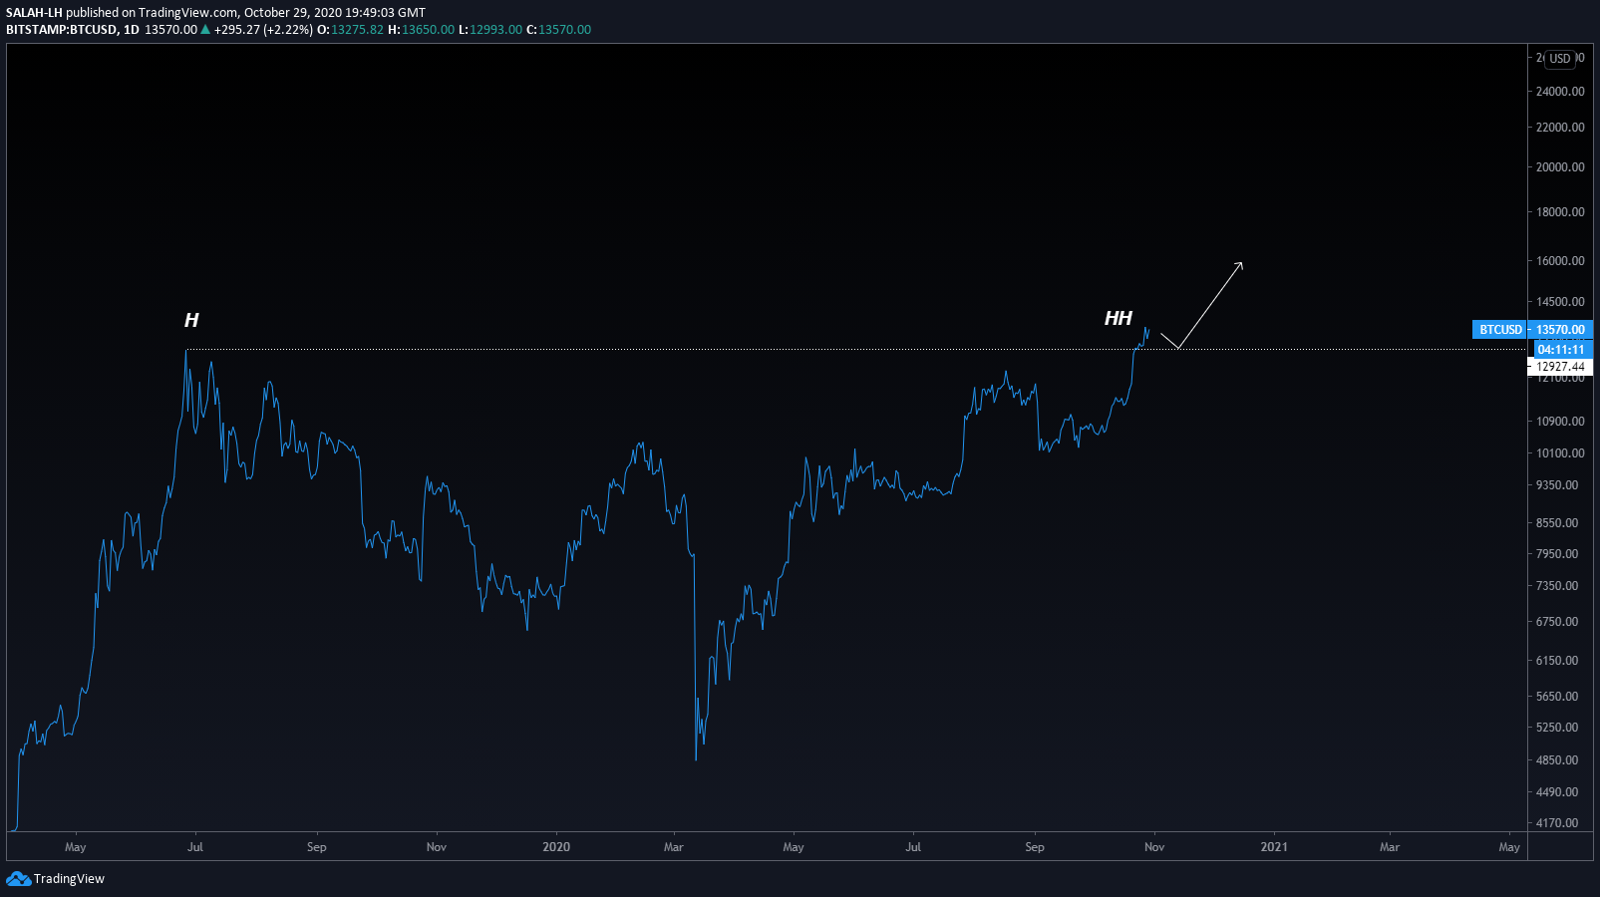Click the BTCUSD price label tag
Viewport: 1600px width, 897px height.
[x=1500, y=330]
